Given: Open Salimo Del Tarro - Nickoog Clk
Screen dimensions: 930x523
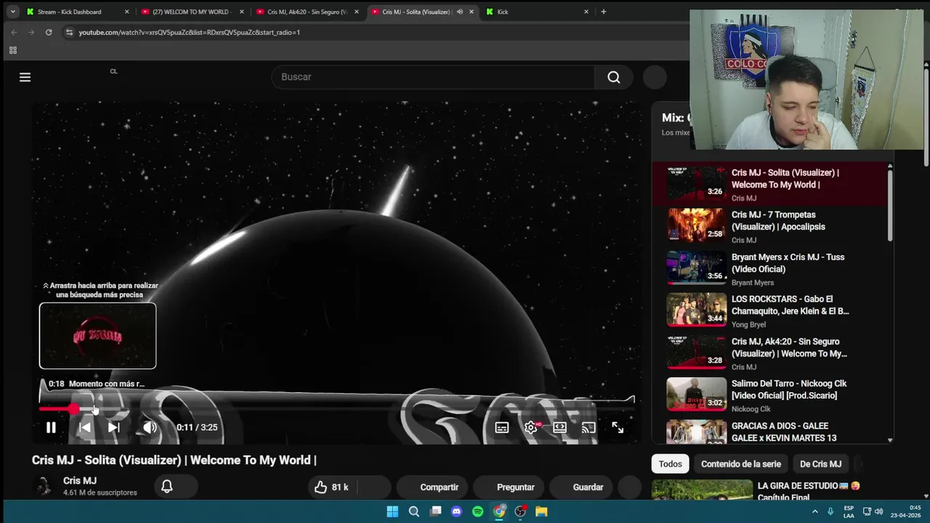Looking at the screenshot, I should point(770,395).
